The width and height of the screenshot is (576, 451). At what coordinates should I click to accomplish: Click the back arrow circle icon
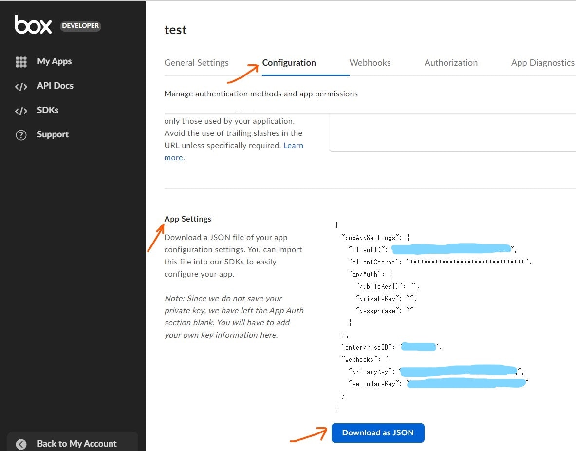coord(21,444)
